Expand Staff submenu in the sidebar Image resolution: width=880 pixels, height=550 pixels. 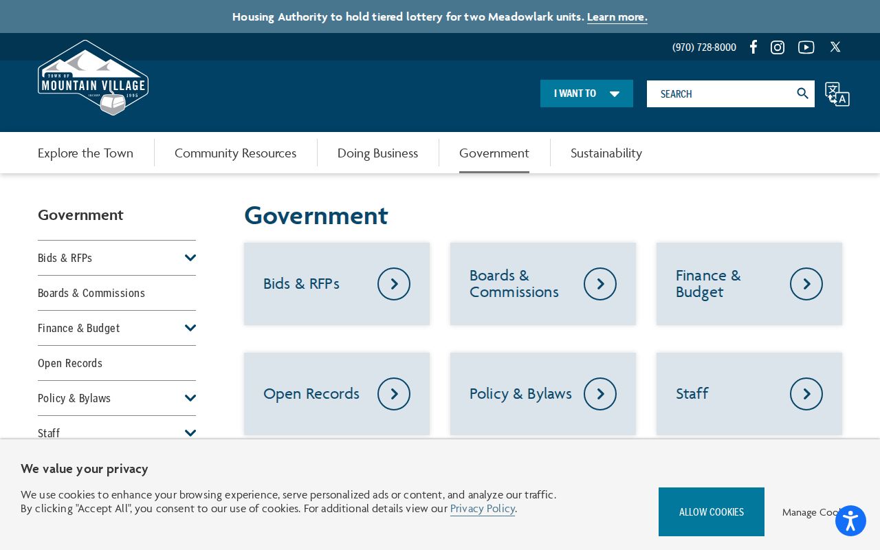click(x=190, y=433)
